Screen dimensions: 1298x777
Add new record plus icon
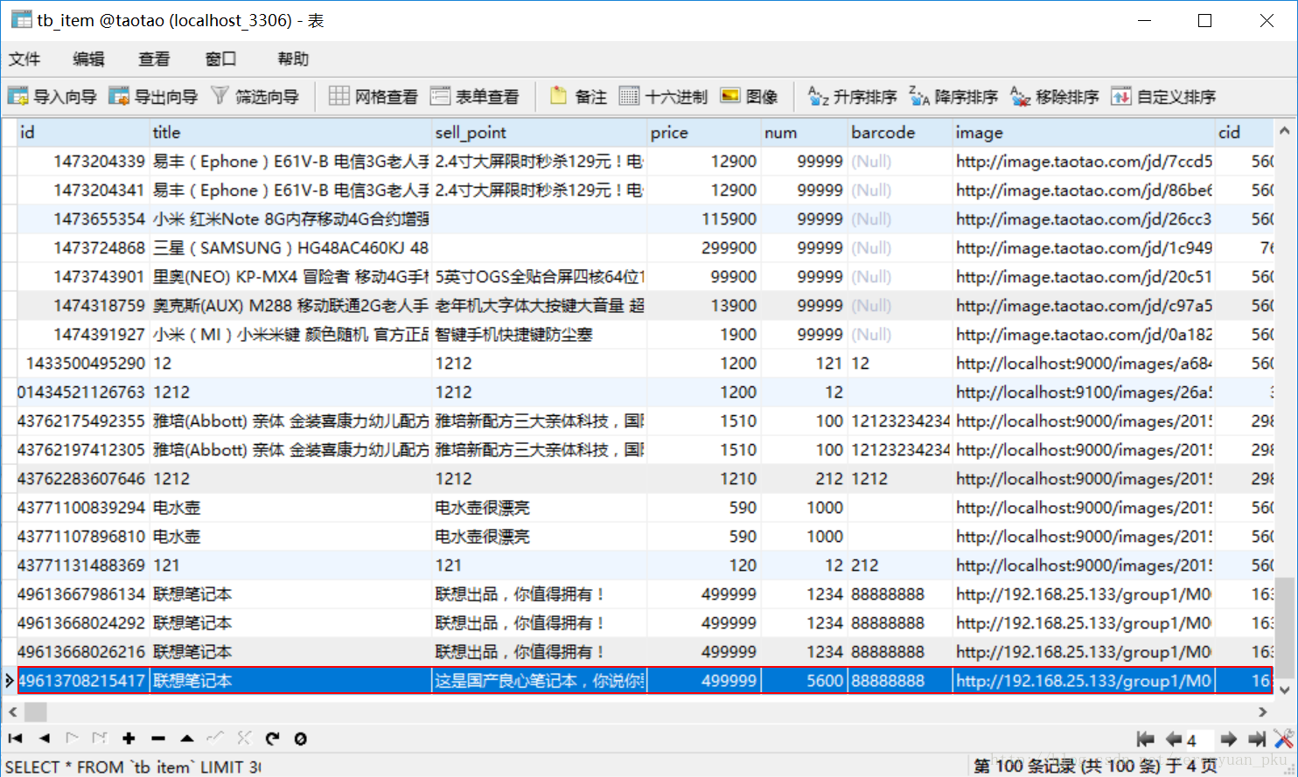coord(129,739)
